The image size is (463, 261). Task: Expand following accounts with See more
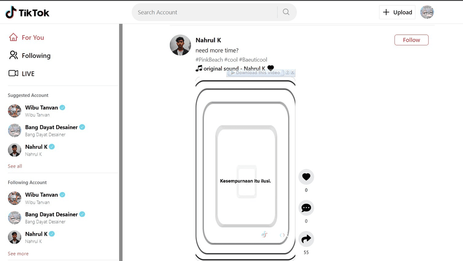click(x=18, y=253)
